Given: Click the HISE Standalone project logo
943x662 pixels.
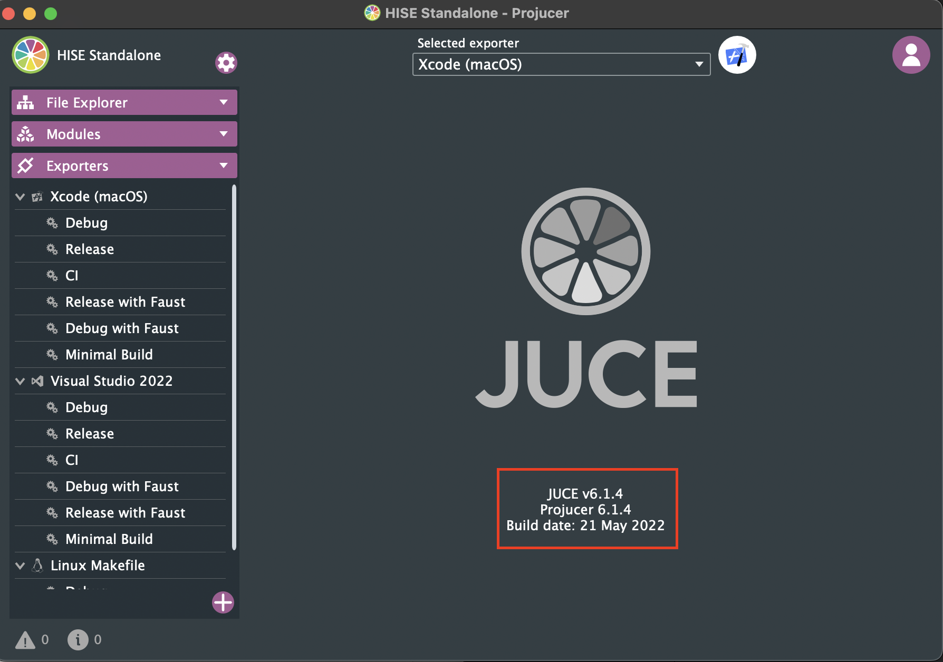Looking at the screenshot, I should (x=31, y=55).
